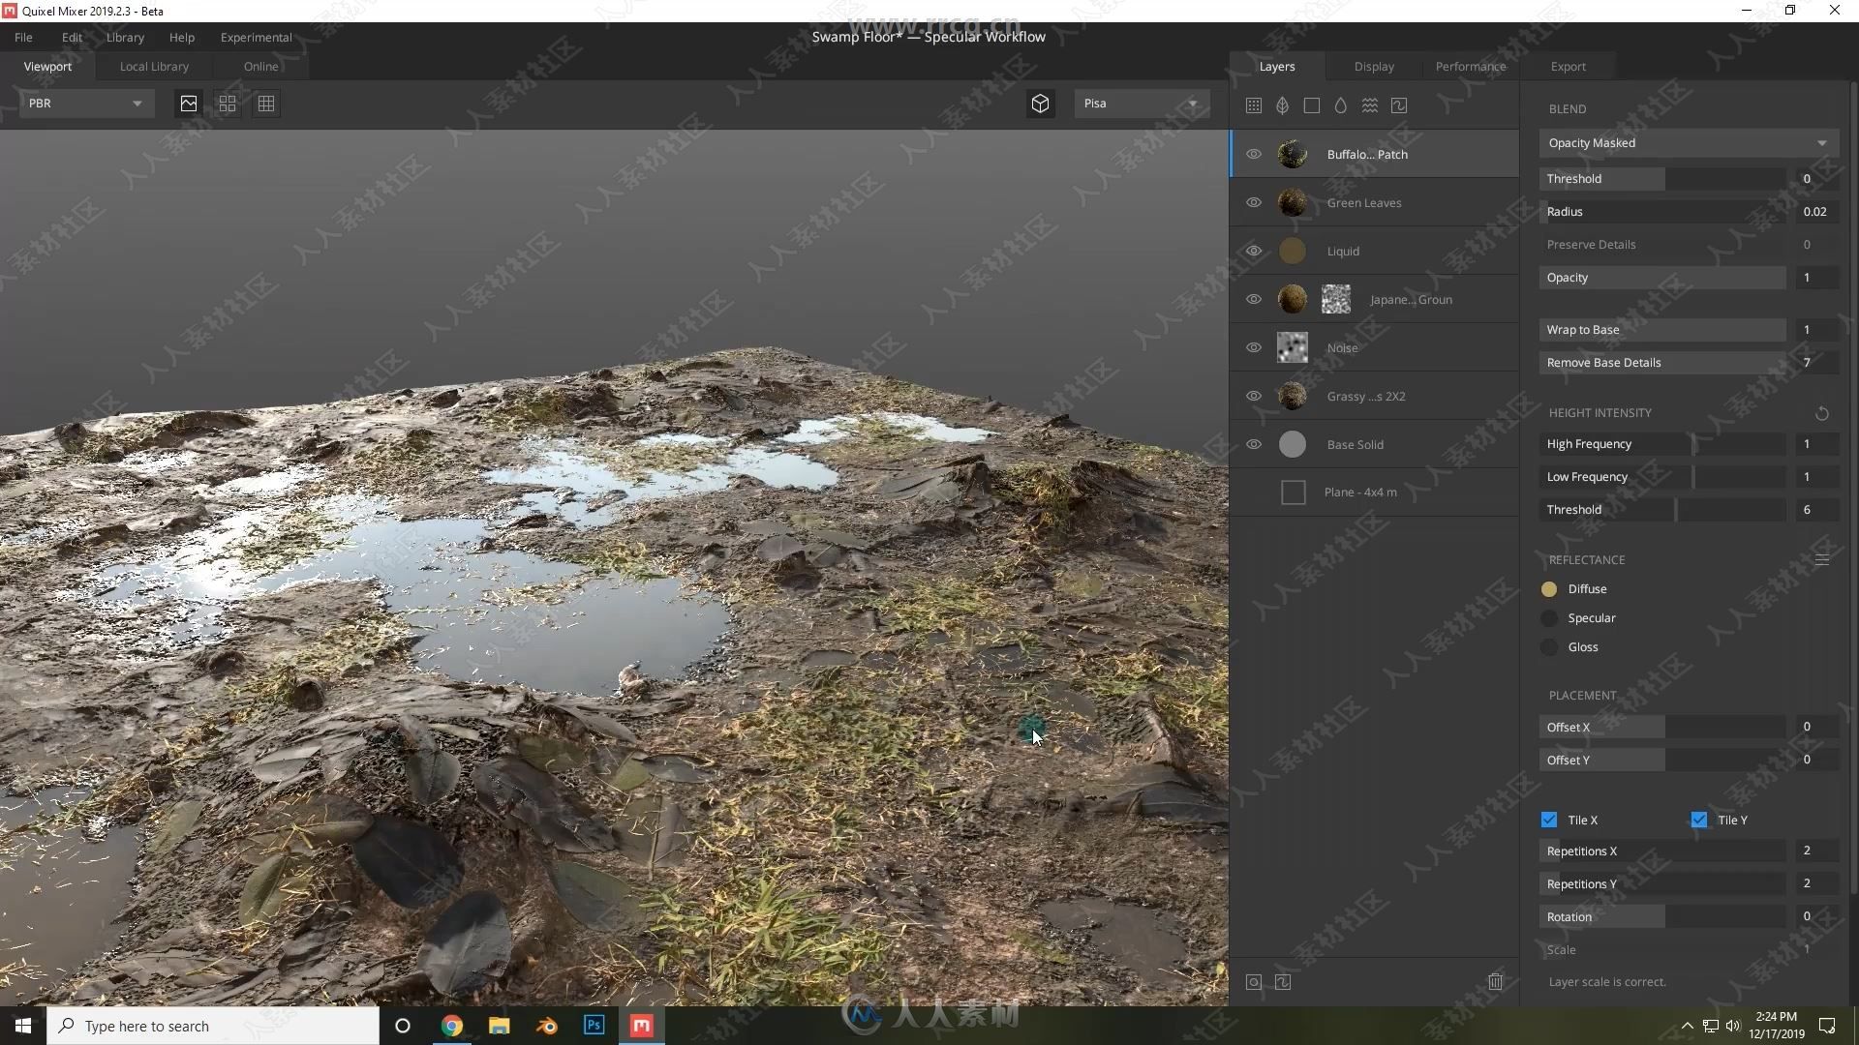Toggle visibility of Liquid layer
The height and width of the screenshot is (1045, 1859).
(x=1253, y=250)
